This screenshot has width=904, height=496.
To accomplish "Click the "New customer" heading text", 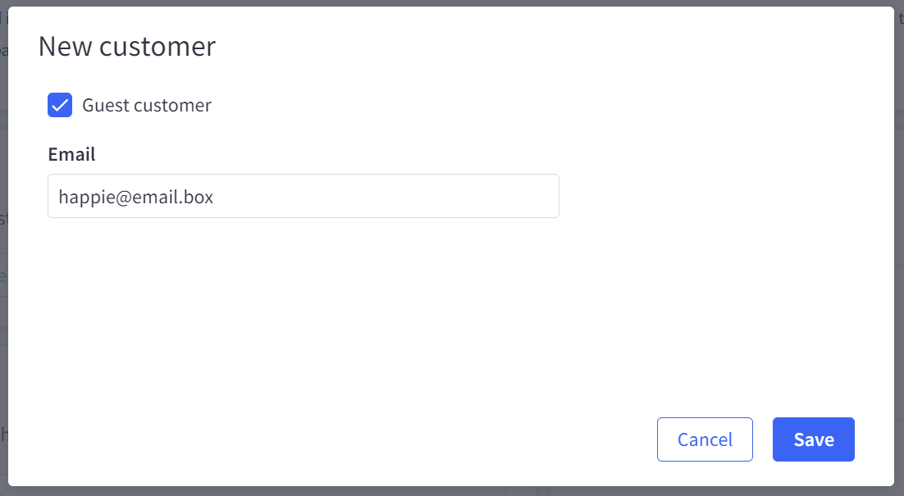I will coord(127,47).
